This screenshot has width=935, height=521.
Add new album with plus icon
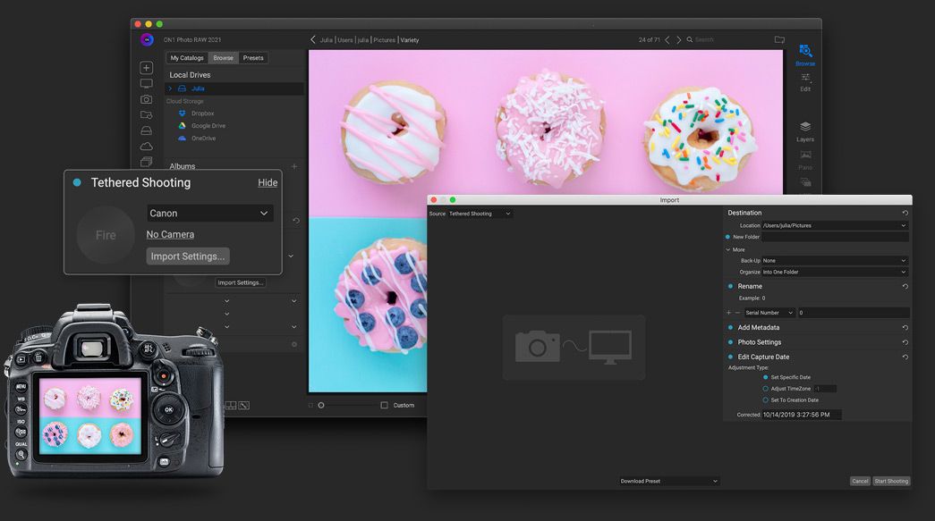[x=294, y=166]
